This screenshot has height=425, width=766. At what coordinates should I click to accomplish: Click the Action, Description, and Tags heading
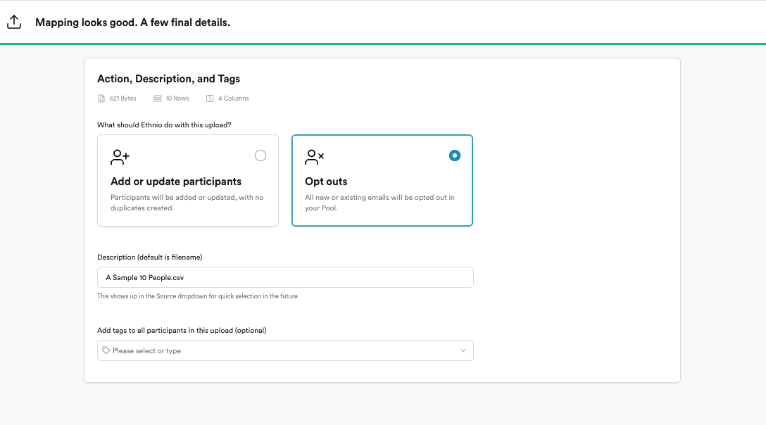169,78
